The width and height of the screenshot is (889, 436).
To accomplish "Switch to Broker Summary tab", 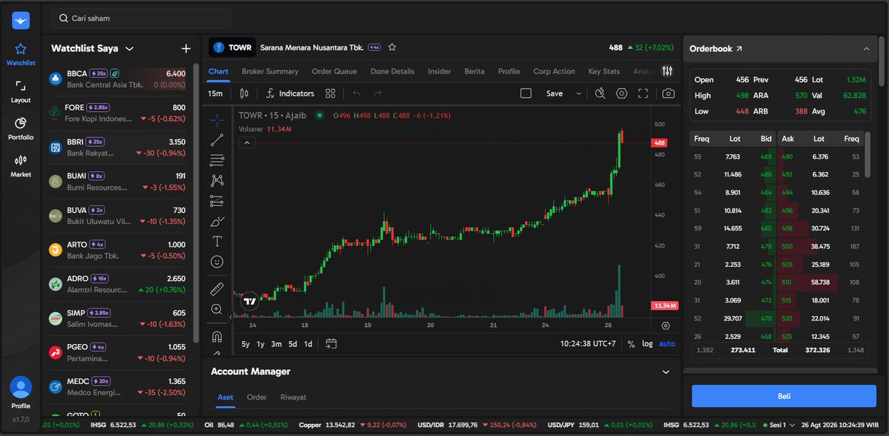I will (270, 71).
